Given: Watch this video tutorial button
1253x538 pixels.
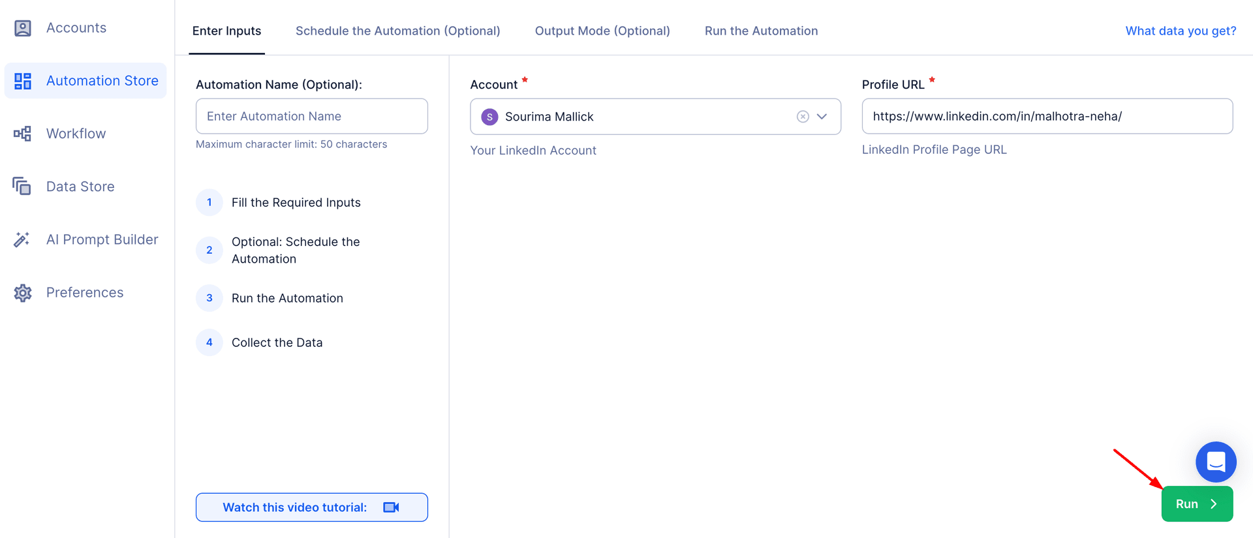Looking at the screenshot, I should (312, 507).
